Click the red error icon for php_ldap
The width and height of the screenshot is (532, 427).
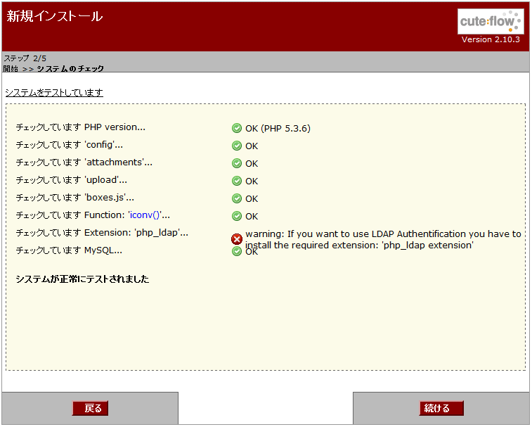coord(237,239)
